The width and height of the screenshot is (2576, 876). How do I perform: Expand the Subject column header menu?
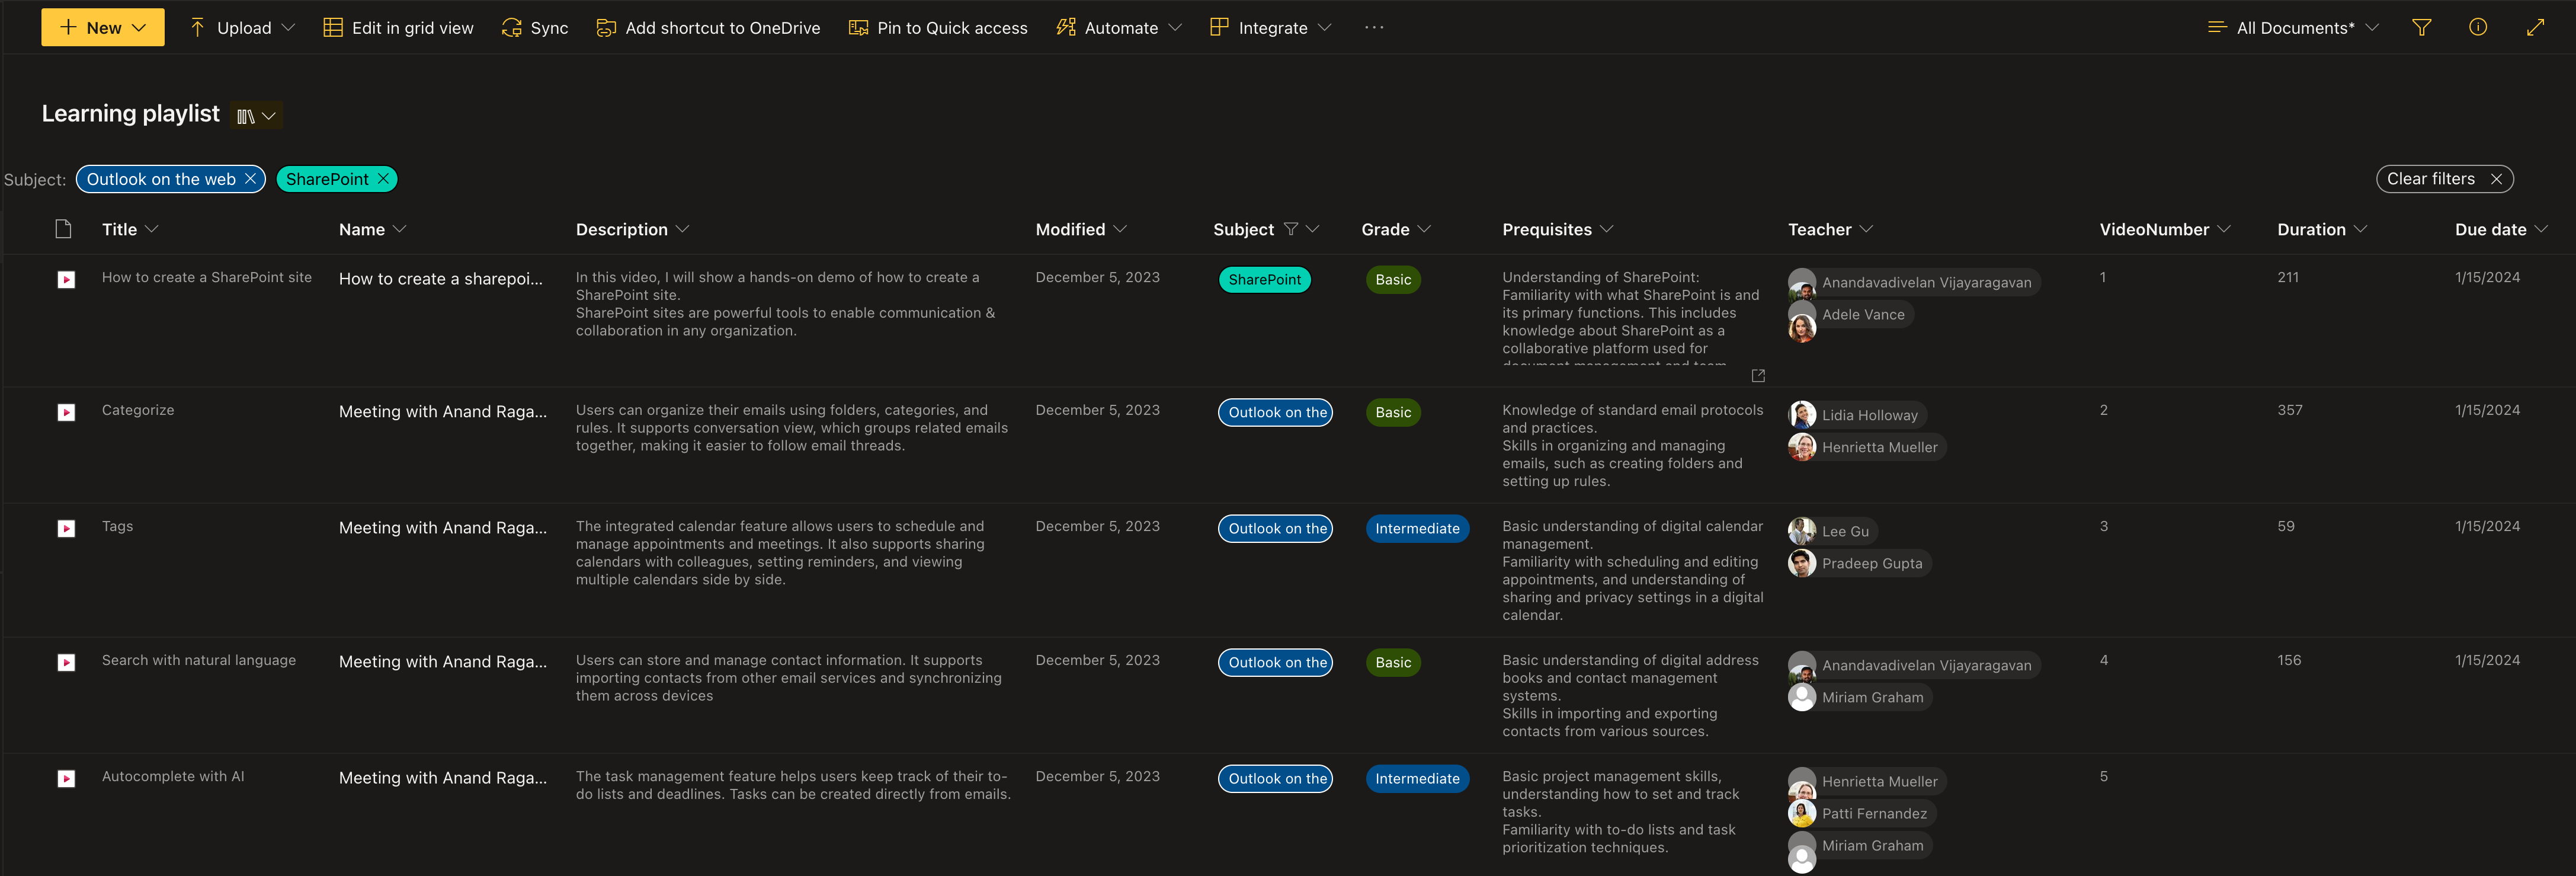coord(1313,229)
